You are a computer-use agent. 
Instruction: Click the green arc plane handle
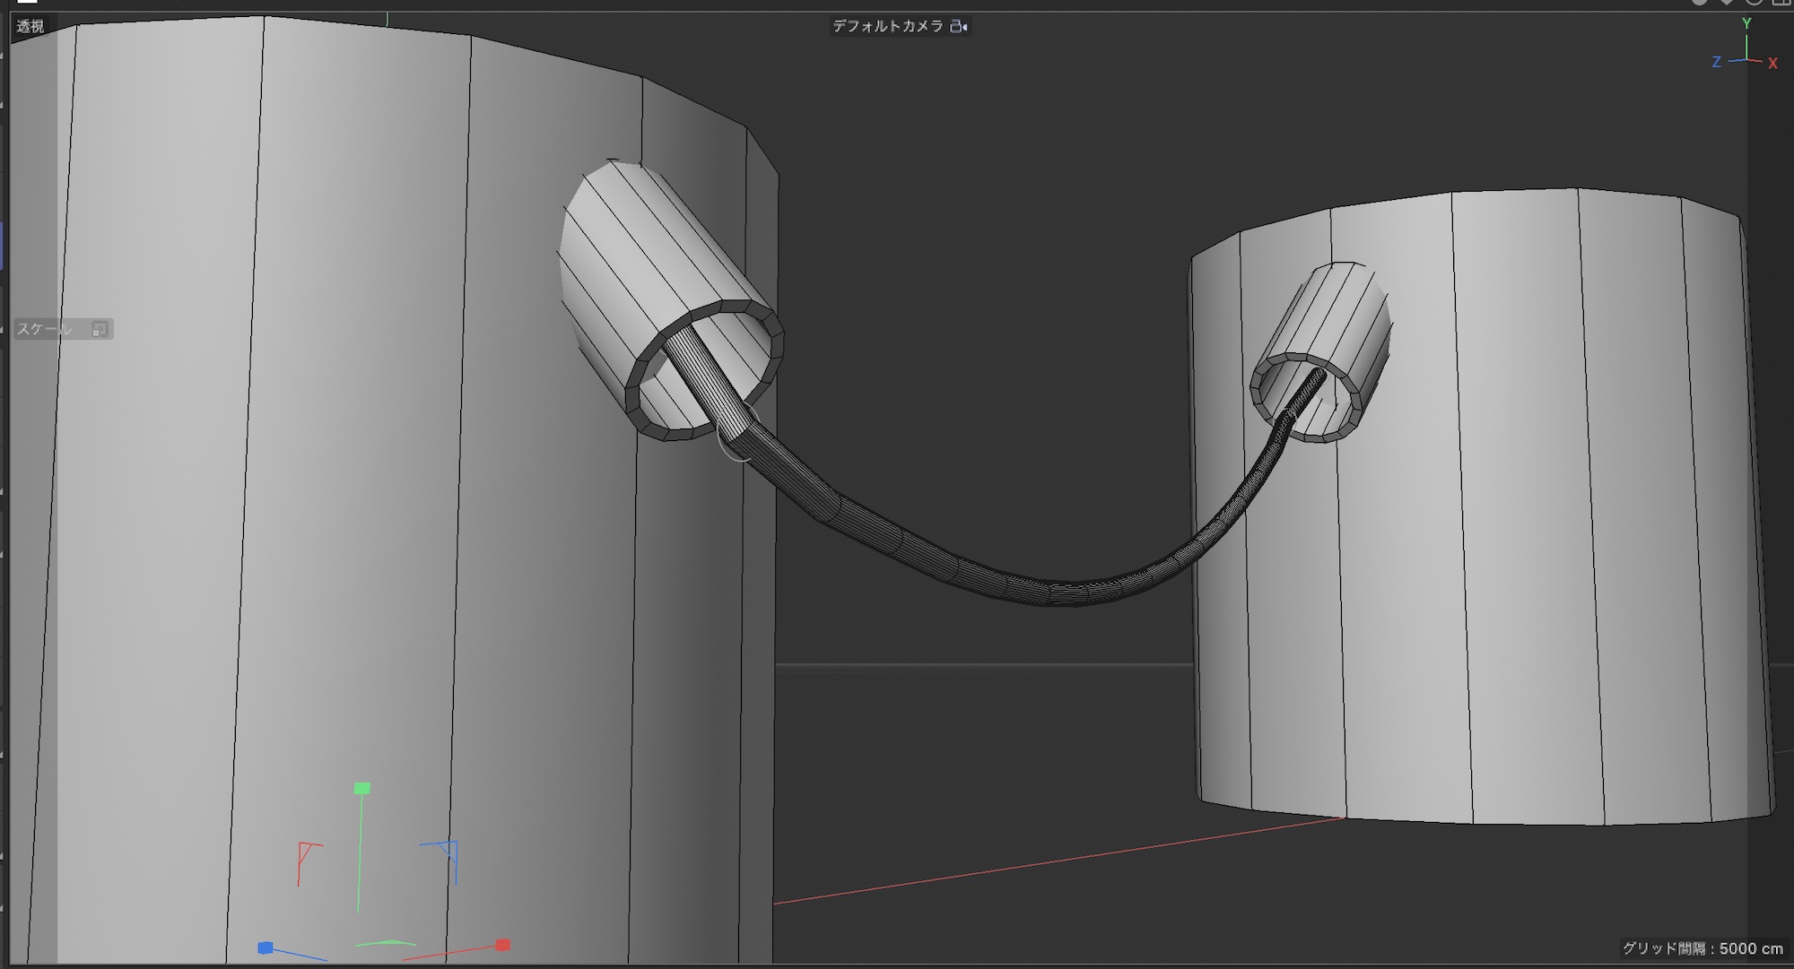point(388,943)
